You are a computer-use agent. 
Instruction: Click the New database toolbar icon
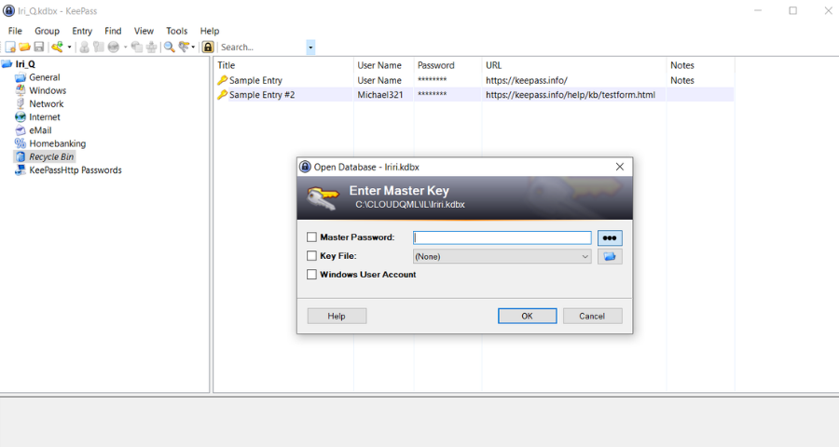tap(10, 47)
